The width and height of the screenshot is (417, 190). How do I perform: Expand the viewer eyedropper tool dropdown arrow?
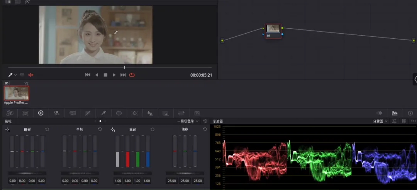[x=16, y=75]
